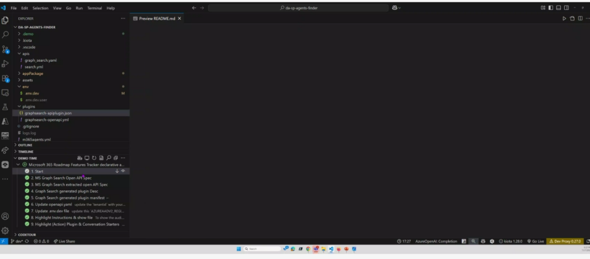This screenshot has height=259, width=590.
Task: Click Demo Time search magnifier icon
Action: tap(109, 158)
